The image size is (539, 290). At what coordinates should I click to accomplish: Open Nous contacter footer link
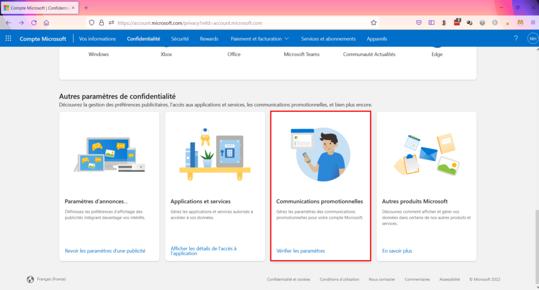(382, 279)
